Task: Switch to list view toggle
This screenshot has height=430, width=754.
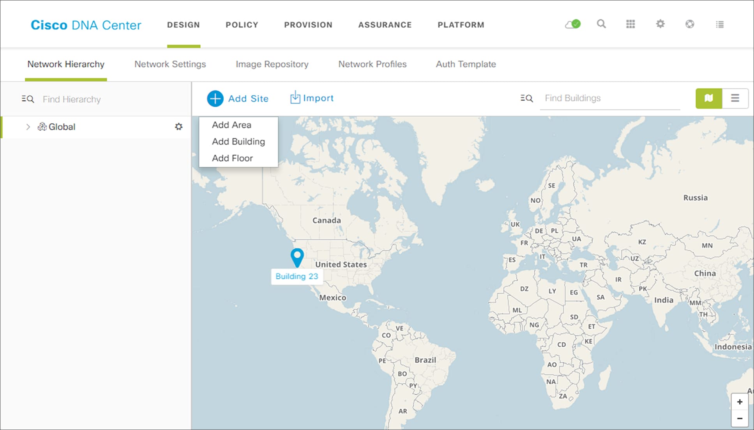Action: pyautogui.click(x=735, y=98)
